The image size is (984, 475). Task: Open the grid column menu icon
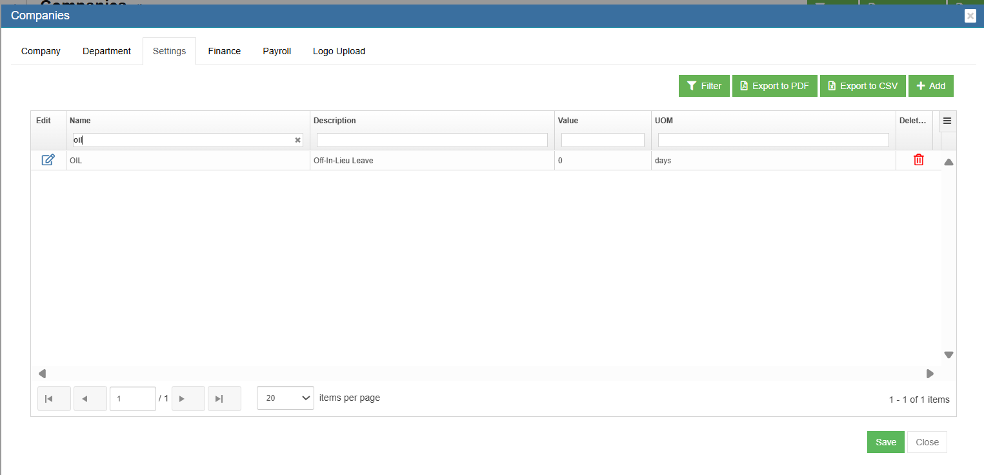pyautogui.click(x=947, y=121)
